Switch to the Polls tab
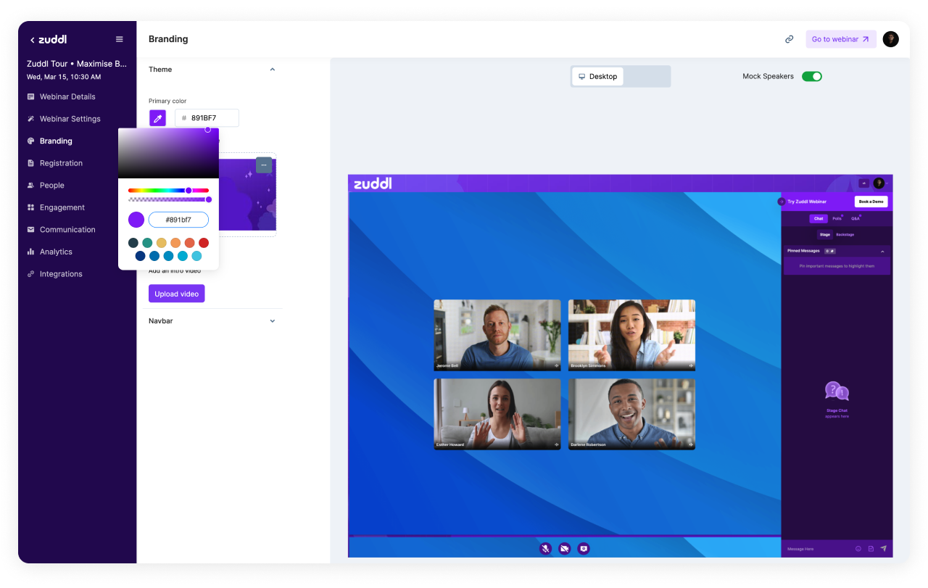Image resolution: width=928 pixels, height=588 pixels. tap(837, 218)
